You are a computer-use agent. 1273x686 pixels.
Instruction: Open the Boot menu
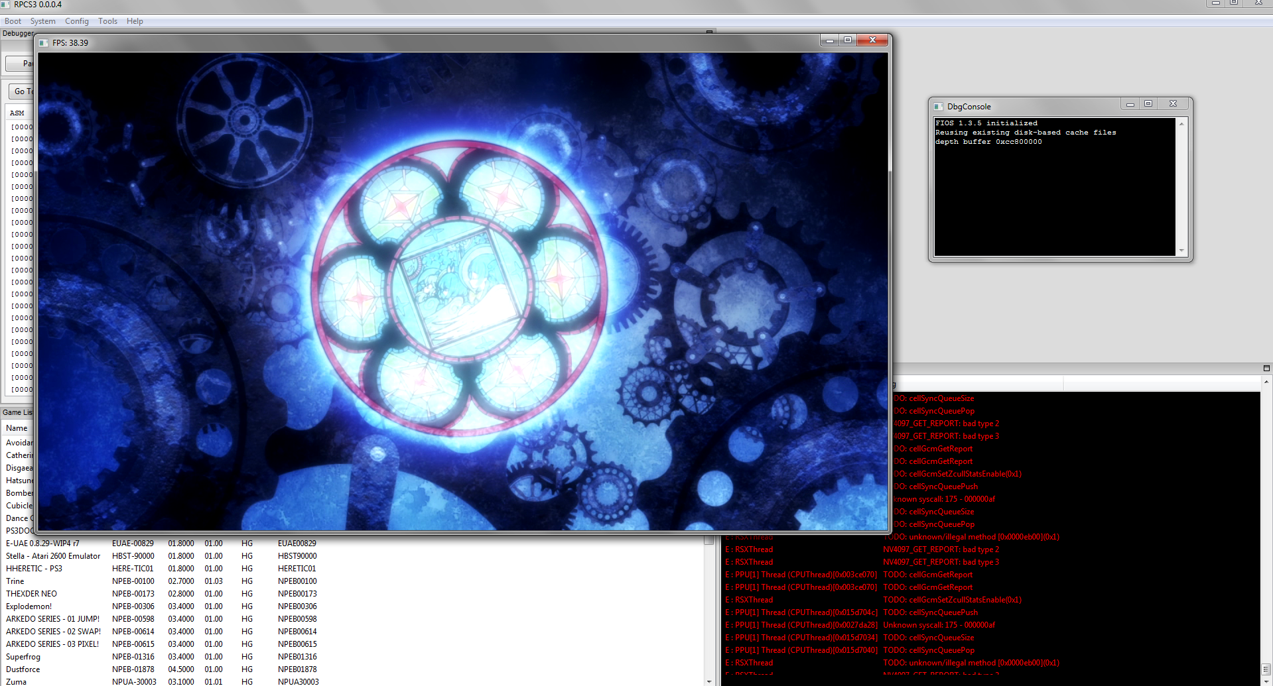[13, 21]
